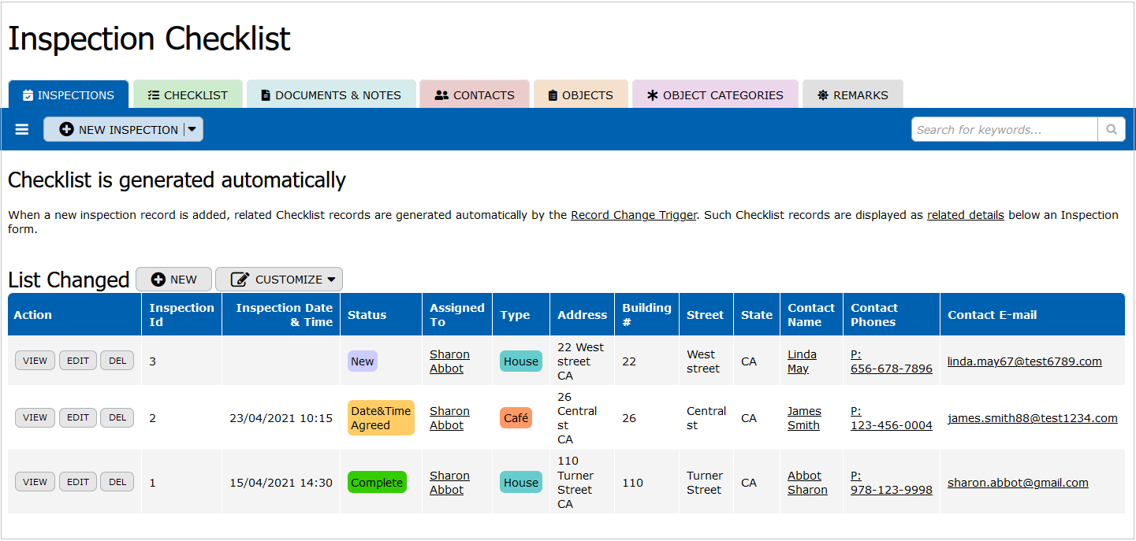Follow the related details link
Screen dimensions: 1136x541
pyautogui.click(x=965, y=215)
